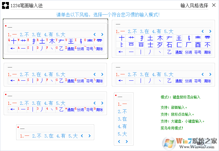
Task: Click the 菜鸟专用模式! description line
Action: click(x=172, y=128)
